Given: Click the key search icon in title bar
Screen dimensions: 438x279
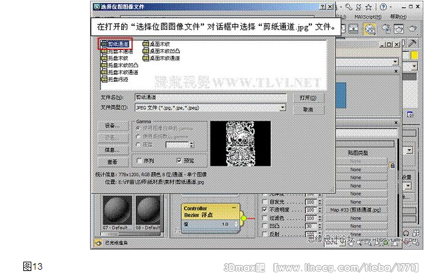Looking at the screenshot, I should coord(349,7).
